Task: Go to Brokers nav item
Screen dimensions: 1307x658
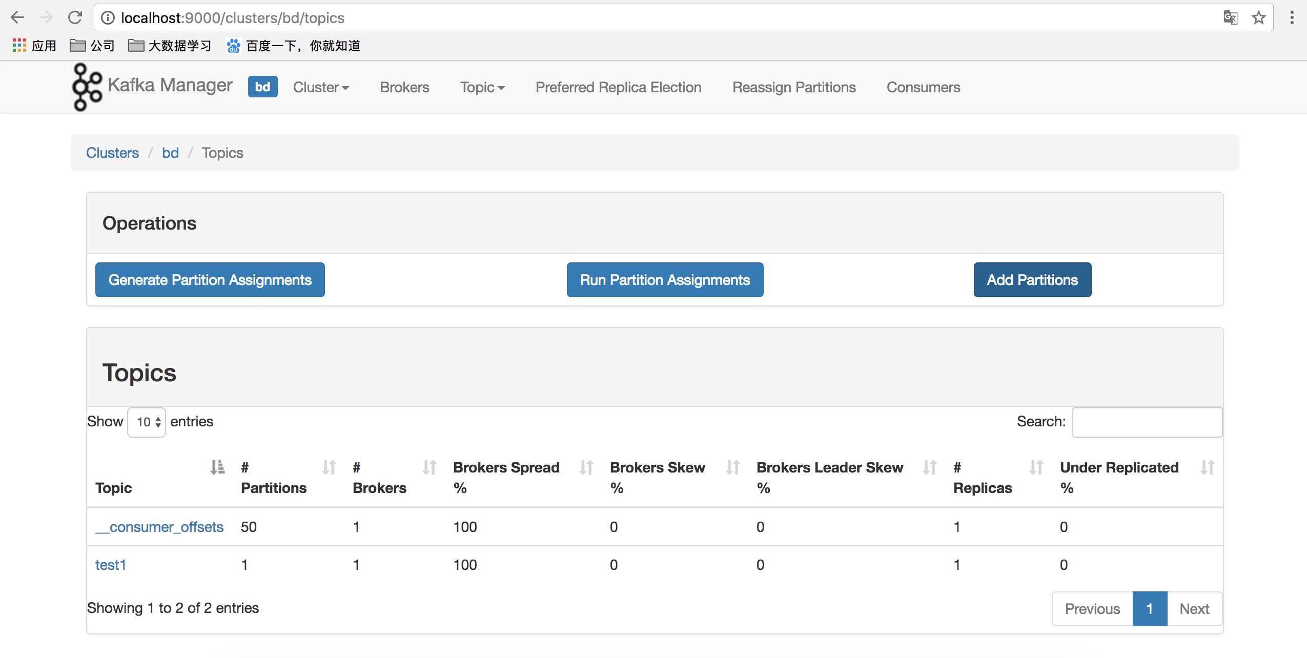Action: 404,87
